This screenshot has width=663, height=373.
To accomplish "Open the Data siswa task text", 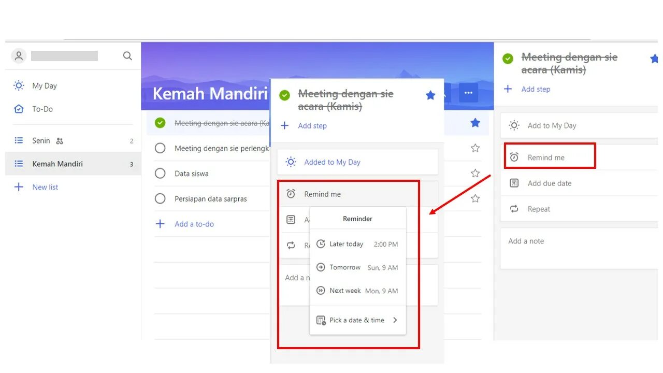I will [x=192, y=174].
